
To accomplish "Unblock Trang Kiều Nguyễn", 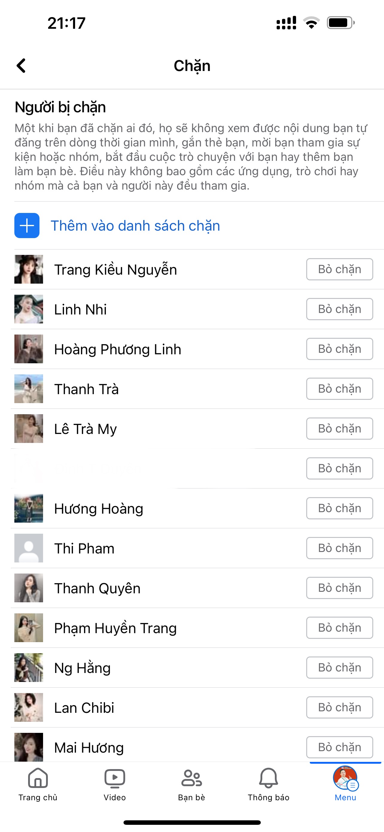I will (339, 269).
